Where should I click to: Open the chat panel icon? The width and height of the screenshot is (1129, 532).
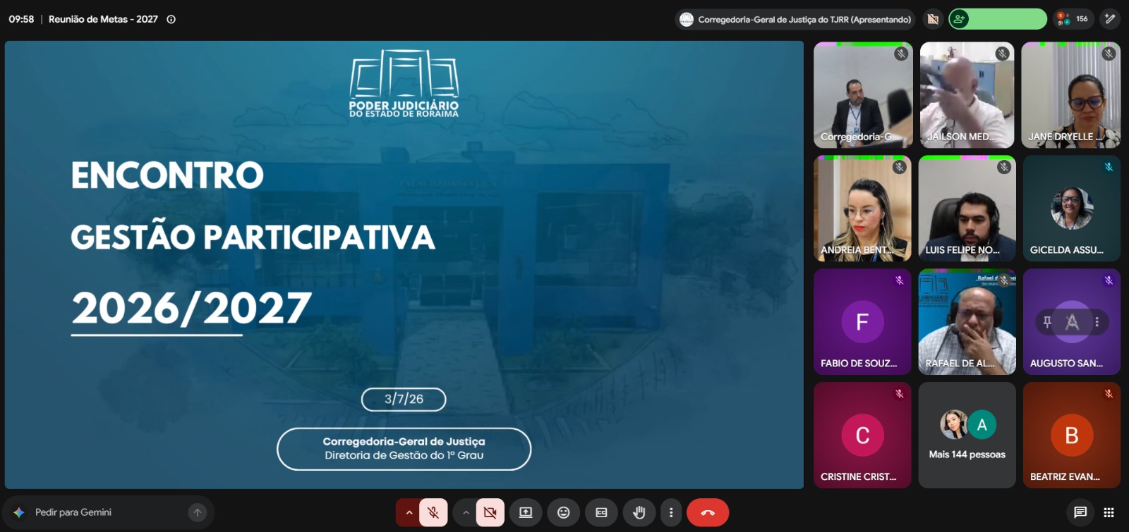(1080, 512)
